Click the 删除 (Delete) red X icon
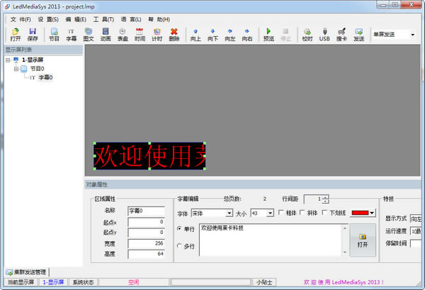 tap(174, 35)
